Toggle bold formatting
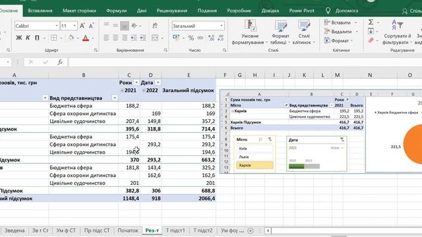Screen dimensions: 422x237 pos(19,38)
